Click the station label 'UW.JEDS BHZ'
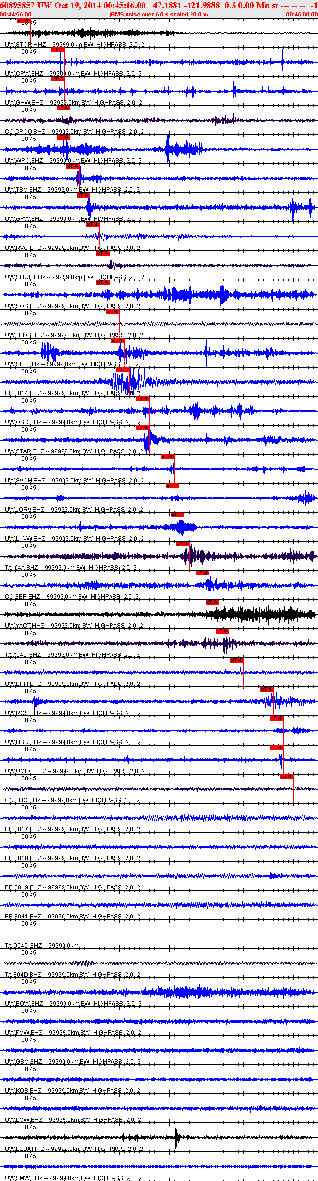Viewport: 318px width, 1181px height. [25, 335]
